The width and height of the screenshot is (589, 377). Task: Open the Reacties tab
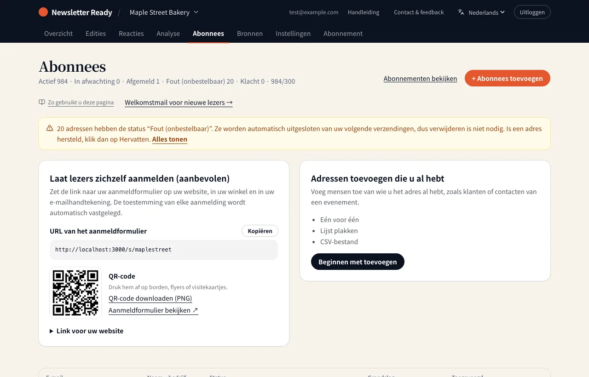pos(131,34)
